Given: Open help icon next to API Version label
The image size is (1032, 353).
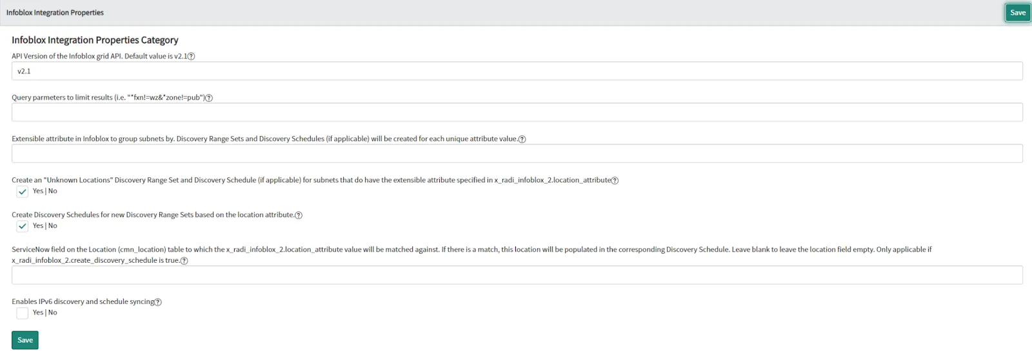Looking at the screenshot, I should click(x=191, y=57).
